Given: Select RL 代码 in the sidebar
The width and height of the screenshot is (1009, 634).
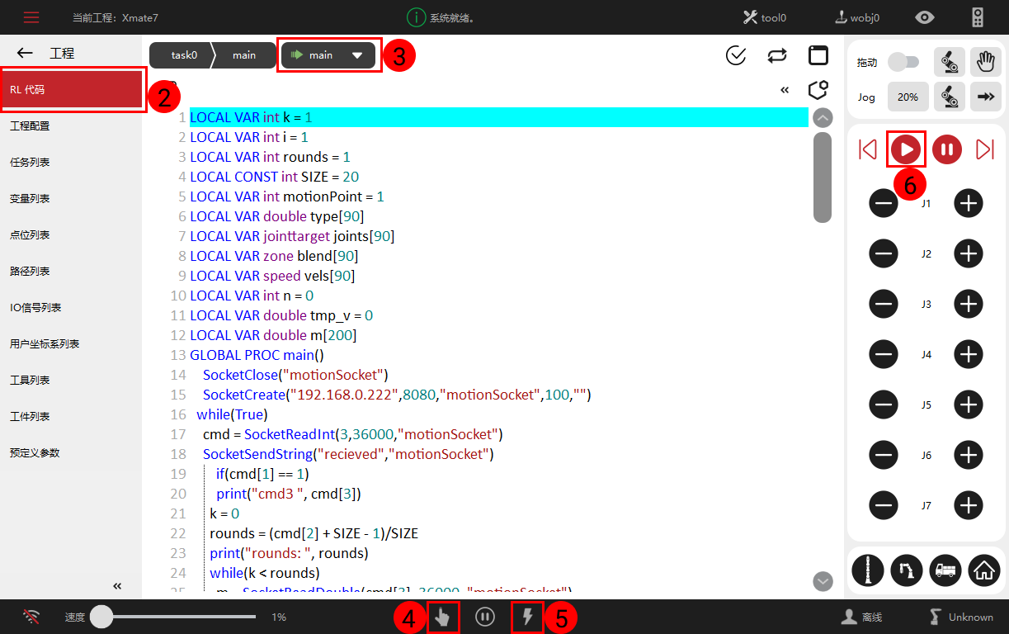Looking at the screenshot, I should (x=73, y=90).
